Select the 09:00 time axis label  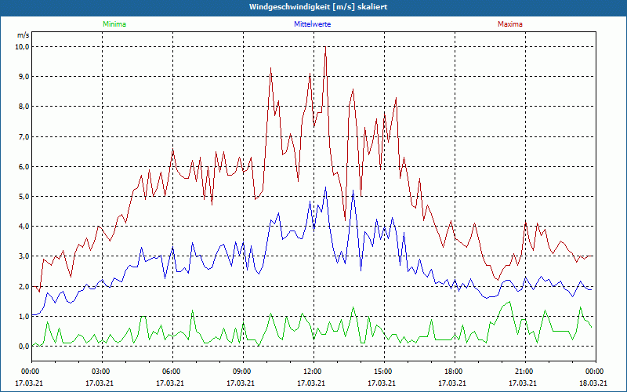[242, 372]
